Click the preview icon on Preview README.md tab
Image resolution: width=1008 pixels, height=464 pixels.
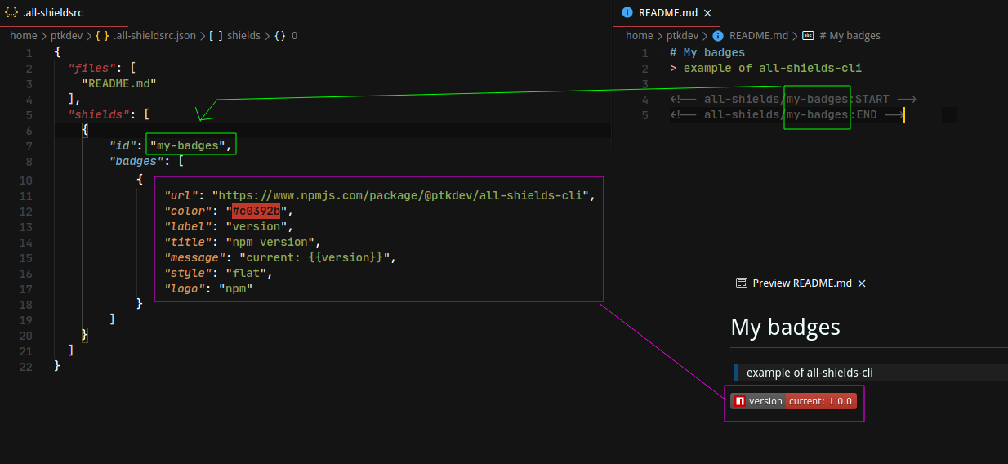click(x=742, y=283)
